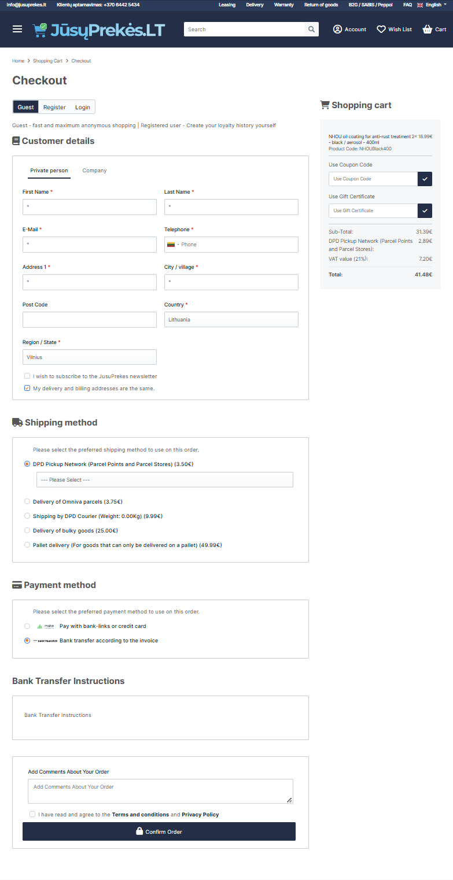This screenshot has width=453, height=880.
Task: Enable JusuPrekes newsletter subscription checkbox
Action: 27,376
